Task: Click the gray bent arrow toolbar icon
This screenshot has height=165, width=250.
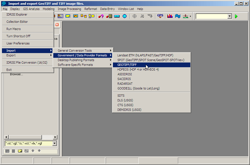Action: (x=150, y=16)
